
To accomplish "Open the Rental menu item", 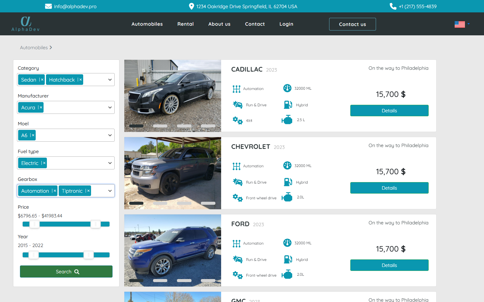I will [185, 24].
